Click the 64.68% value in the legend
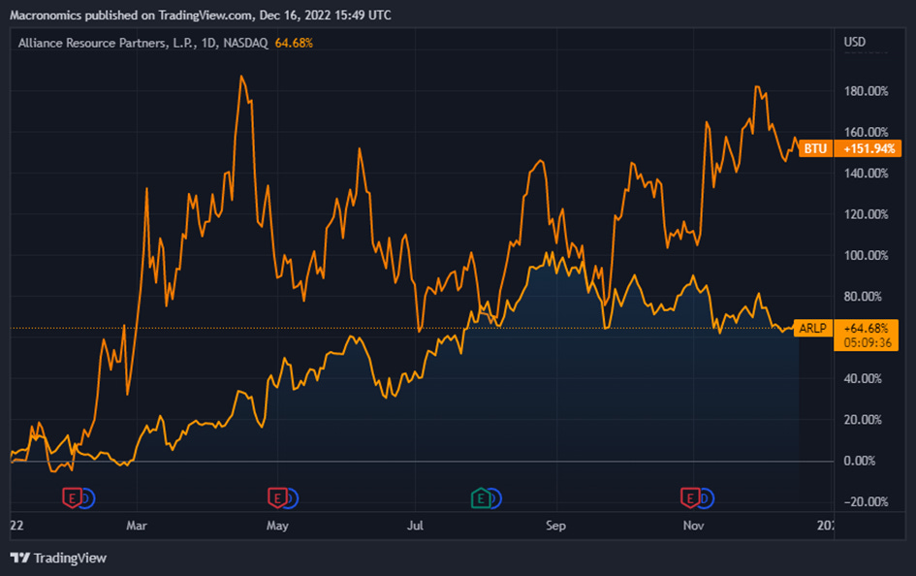This screenshot has height=576, width=916. (294, 43)
